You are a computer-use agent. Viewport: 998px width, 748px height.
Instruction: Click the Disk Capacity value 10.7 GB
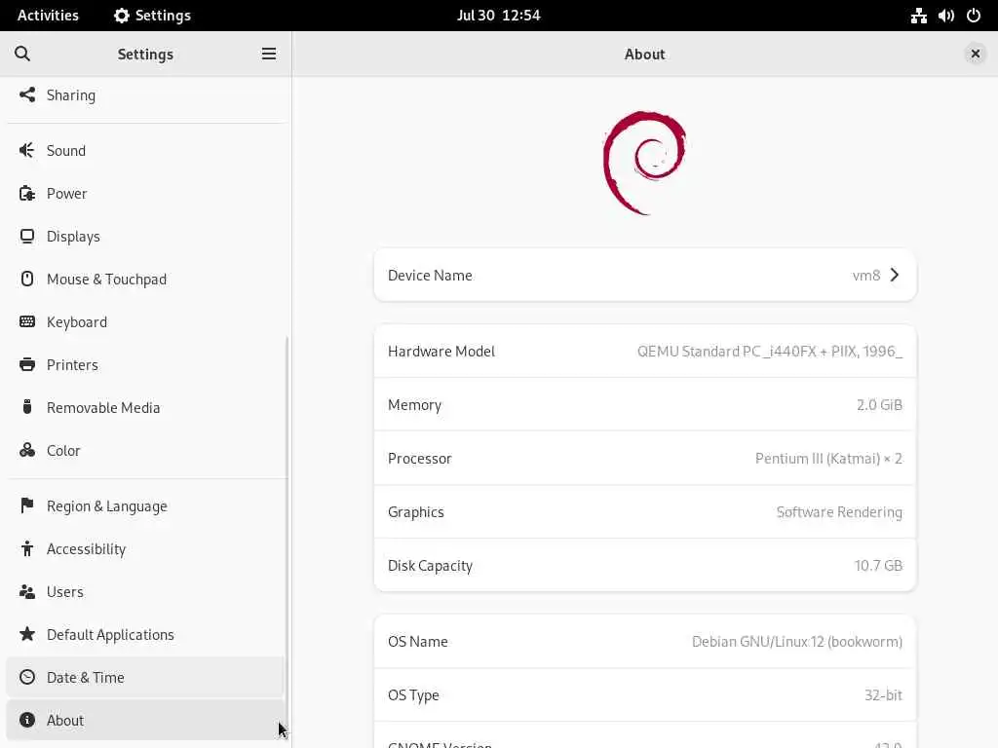pyautogui.click(x=878, y=565)
